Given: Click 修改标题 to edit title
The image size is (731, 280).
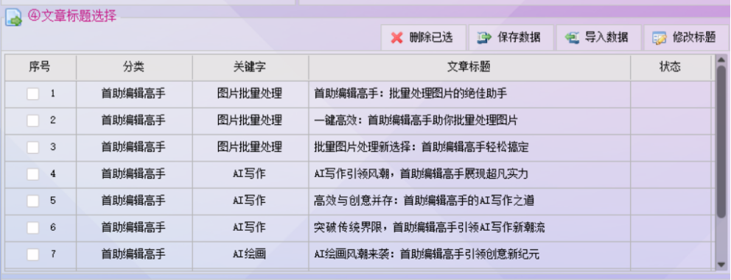Looking at the screenshot, I should coord(686,37).
